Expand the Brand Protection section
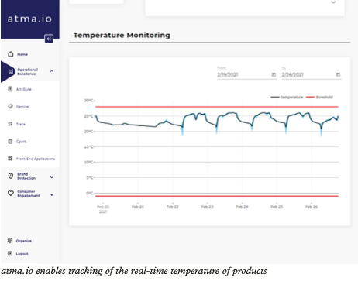 52,177
